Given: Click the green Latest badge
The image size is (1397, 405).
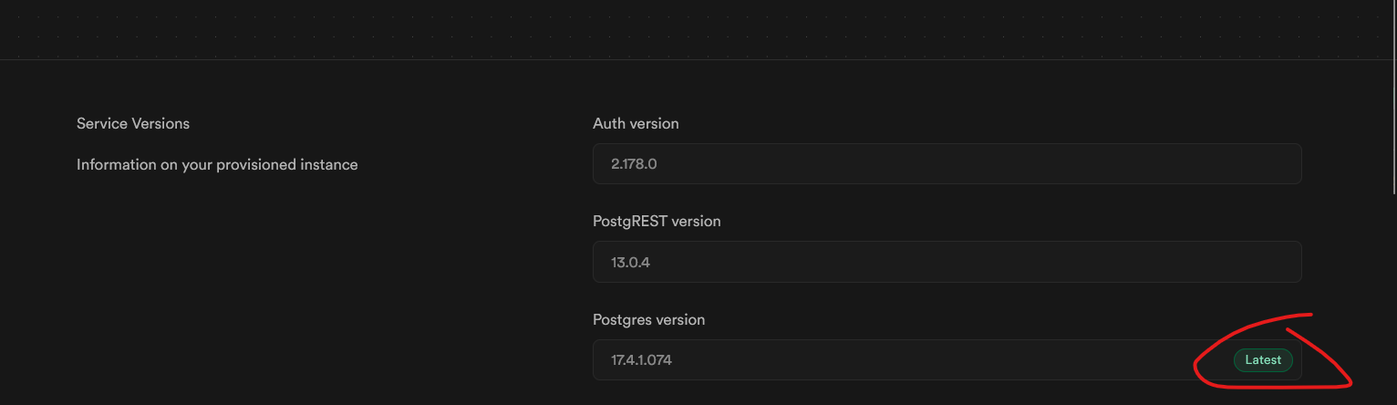Looking at the screenshot, I should (x=1263, y=360).
